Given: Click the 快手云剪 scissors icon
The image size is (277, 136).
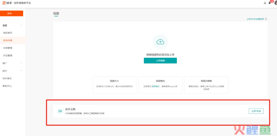Looking at the screenshot, I should (x=60, y=111).
